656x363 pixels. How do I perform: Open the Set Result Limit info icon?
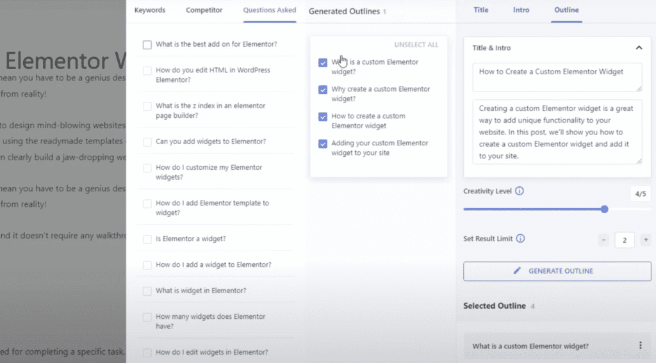click(x=520, y=238)
